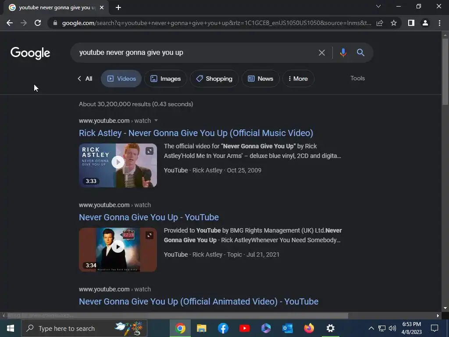Click the magnifier search button
The width and height of the screenshot is (449, 337).
pyautogui.click(x=360, y=53)
